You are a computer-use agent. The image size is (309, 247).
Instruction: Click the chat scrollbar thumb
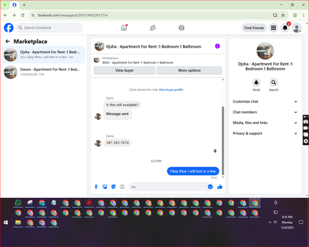[x=222, y=140]
